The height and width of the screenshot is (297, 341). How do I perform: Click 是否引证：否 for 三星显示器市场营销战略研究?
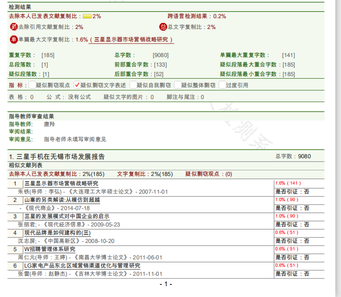pyautogui.click(x=293, y=192)
